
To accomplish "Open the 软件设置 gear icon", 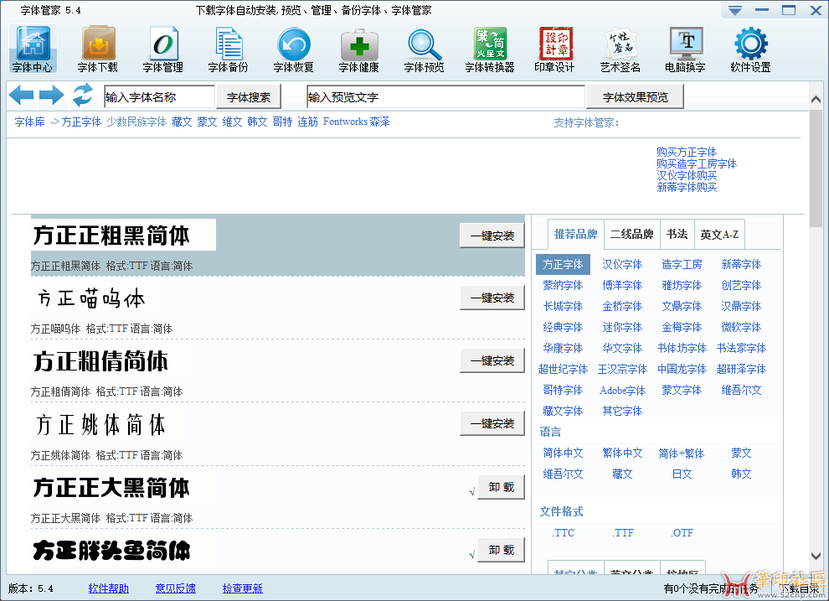I will (751, 49).
